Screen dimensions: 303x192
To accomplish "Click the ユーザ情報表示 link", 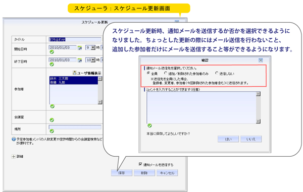I will point(89,73).
